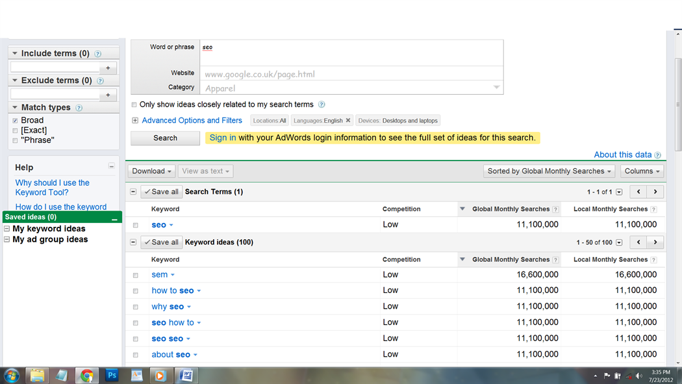
Task: Collapse the Keyword ideas group
Action: click(x=133, y=242)
